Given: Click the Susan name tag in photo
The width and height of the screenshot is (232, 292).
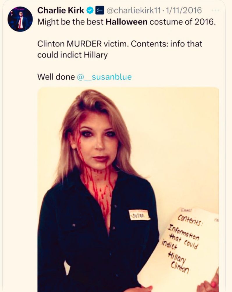Looking at the screenshot, I should click(139, 215).
